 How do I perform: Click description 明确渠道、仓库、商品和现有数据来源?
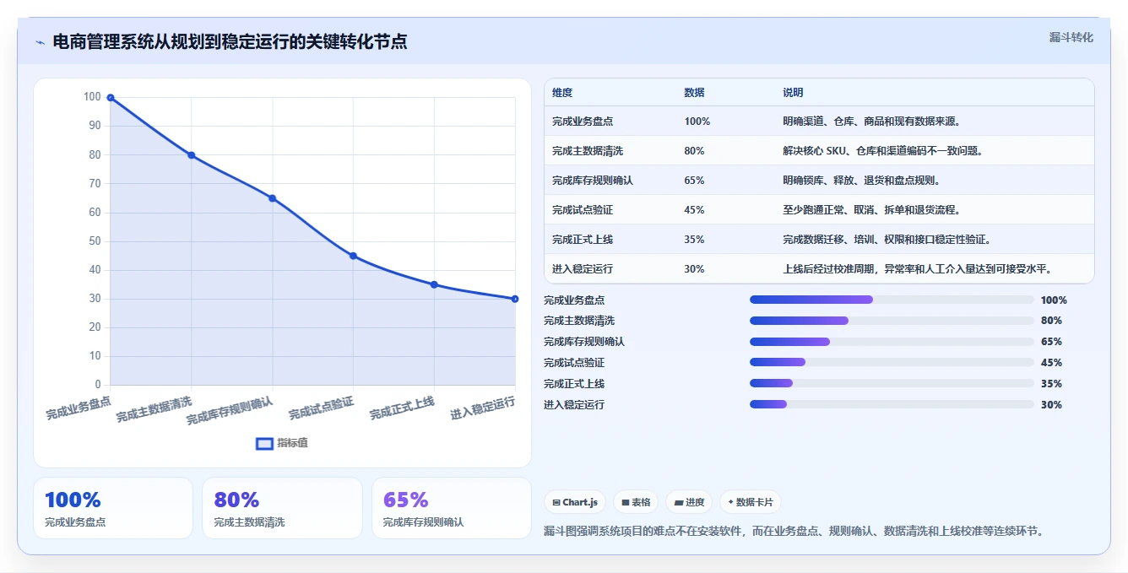[x=871, y=122]
